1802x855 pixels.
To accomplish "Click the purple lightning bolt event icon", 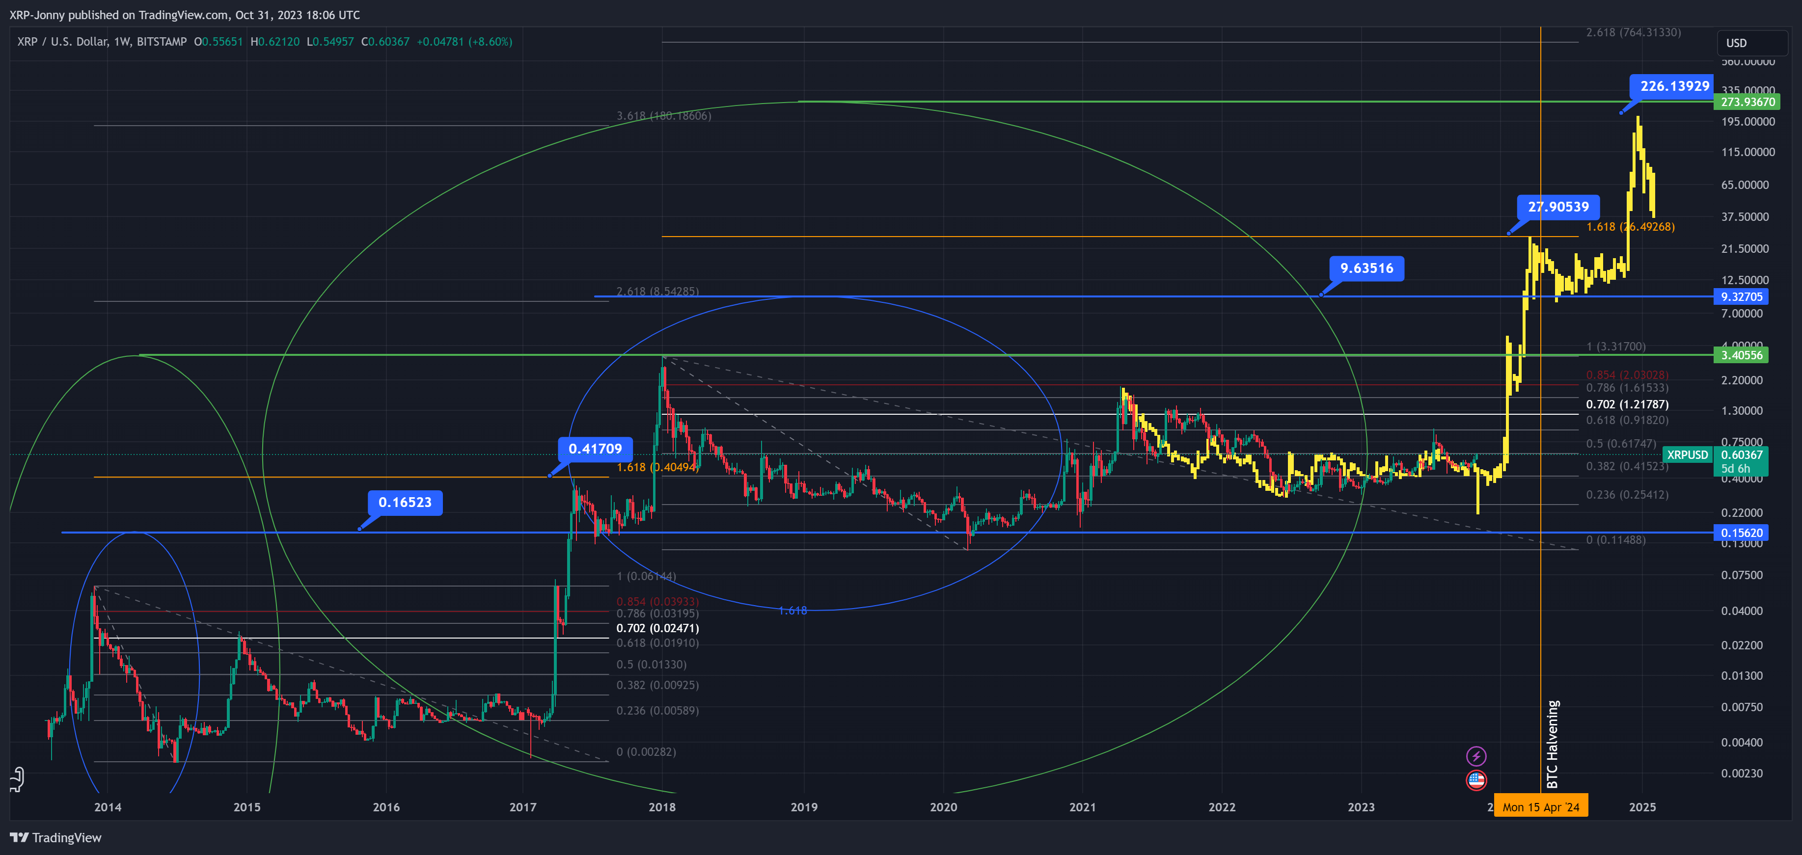I will (1476, 756).
